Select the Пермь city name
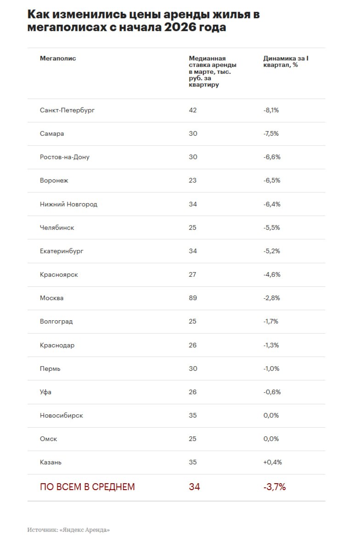This screenshot has width=349, height=535. tap(50, 368)
